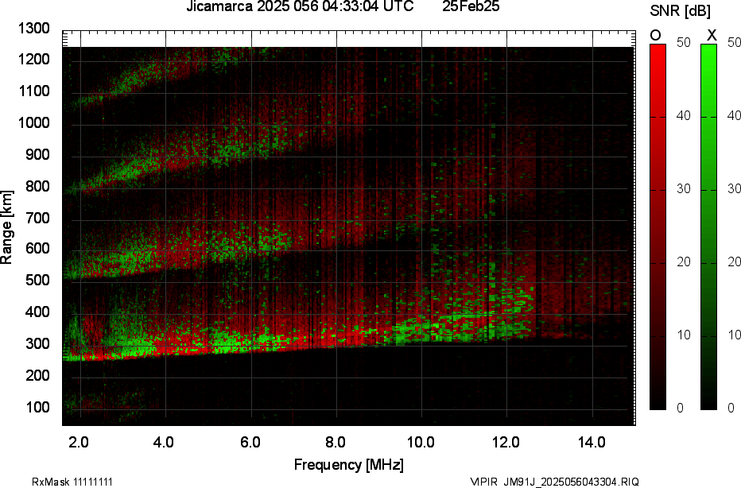This screenshot has width=741, height=488.
Task: Click the 700 range axis label
Action: coord(37,219)
